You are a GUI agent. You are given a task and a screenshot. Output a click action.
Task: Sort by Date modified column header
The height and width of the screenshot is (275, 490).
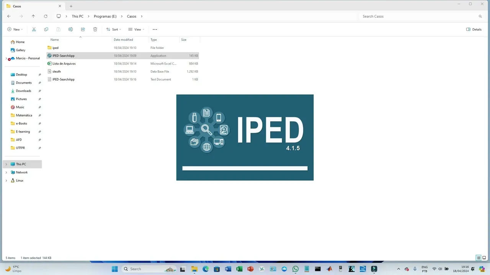pyautogui.click(x=123, y=40)
